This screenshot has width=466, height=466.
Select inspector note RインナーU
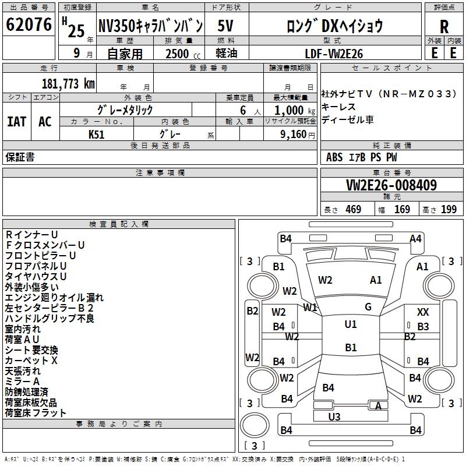31,235
